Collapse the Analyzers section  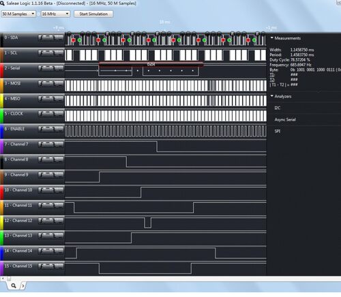[272, 96]
